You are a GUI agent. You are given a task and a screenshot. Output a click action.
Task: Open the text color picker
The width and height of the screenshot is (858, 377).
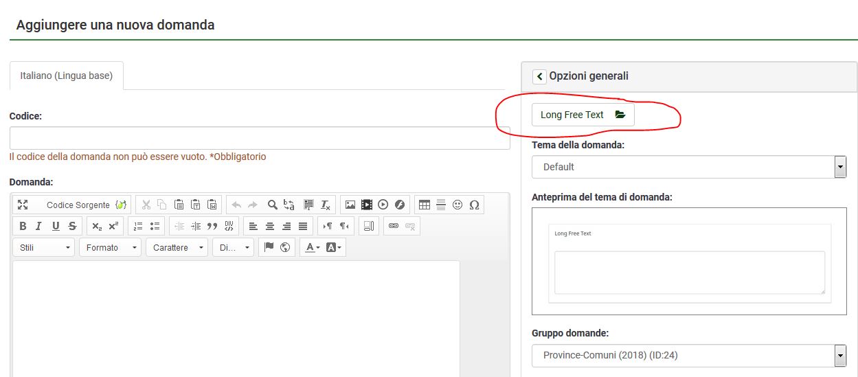313,247
